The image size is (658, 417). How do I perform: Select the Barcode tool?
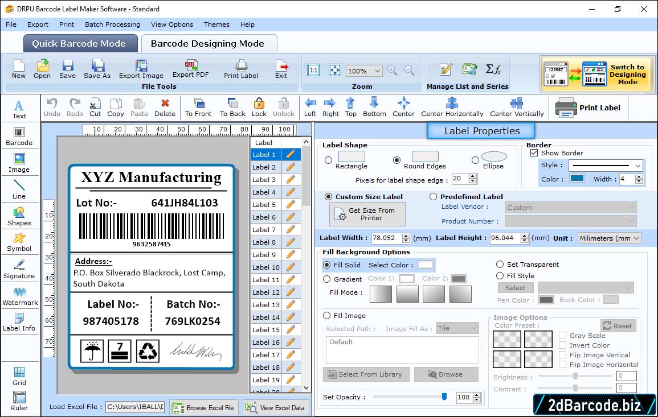pyautogui.click(x=19, y=137)
